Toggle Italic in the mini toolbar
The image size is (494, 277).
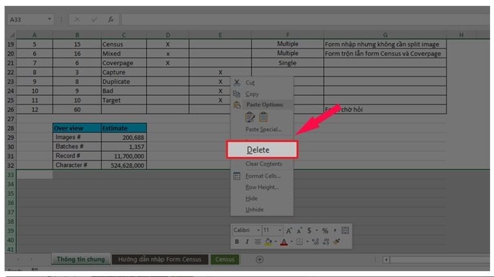click(246, 242)
